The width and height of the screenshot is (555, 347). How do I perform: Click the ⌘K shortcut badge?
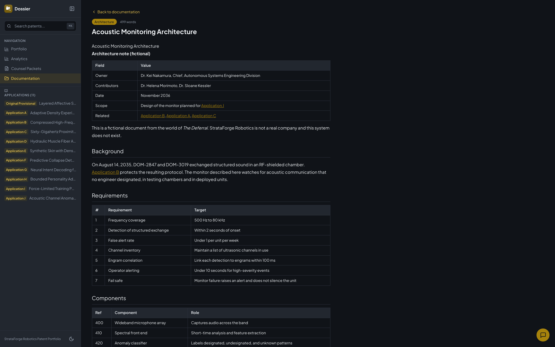70,26
